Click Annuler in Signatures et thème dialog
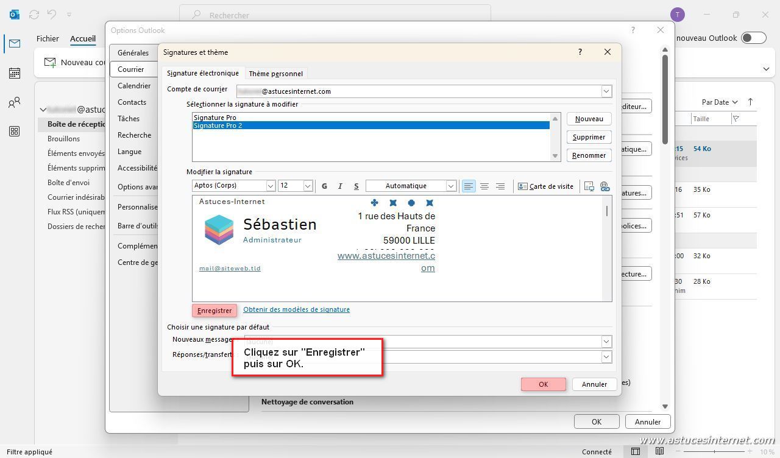Viewport: 780px width, 458px height. click(x=594, y=384)
